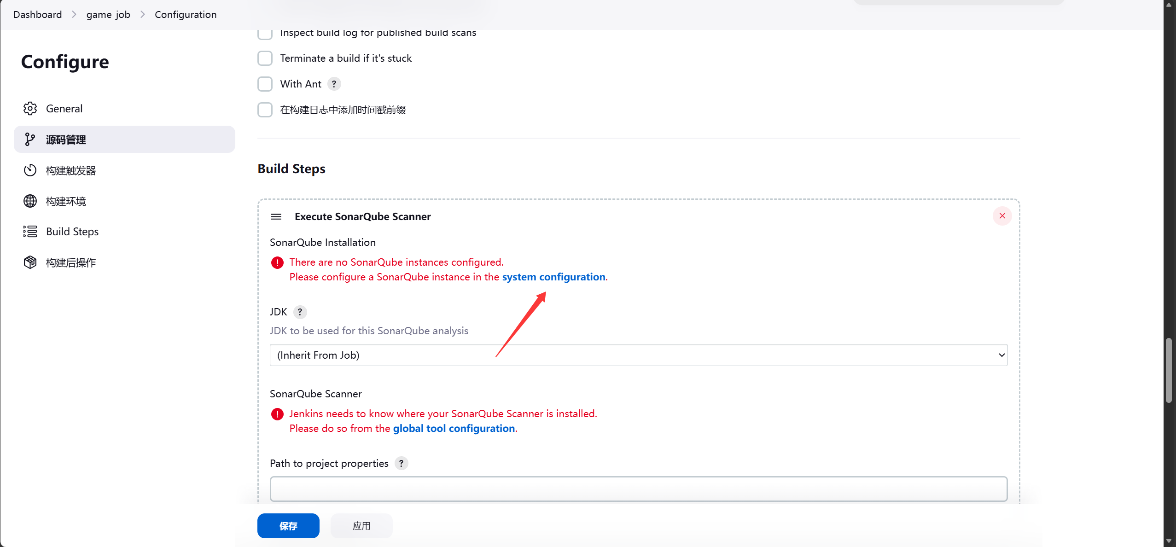Click the page vertical scrollbar thumb
1176x547 pixels.
[1169, 371]
